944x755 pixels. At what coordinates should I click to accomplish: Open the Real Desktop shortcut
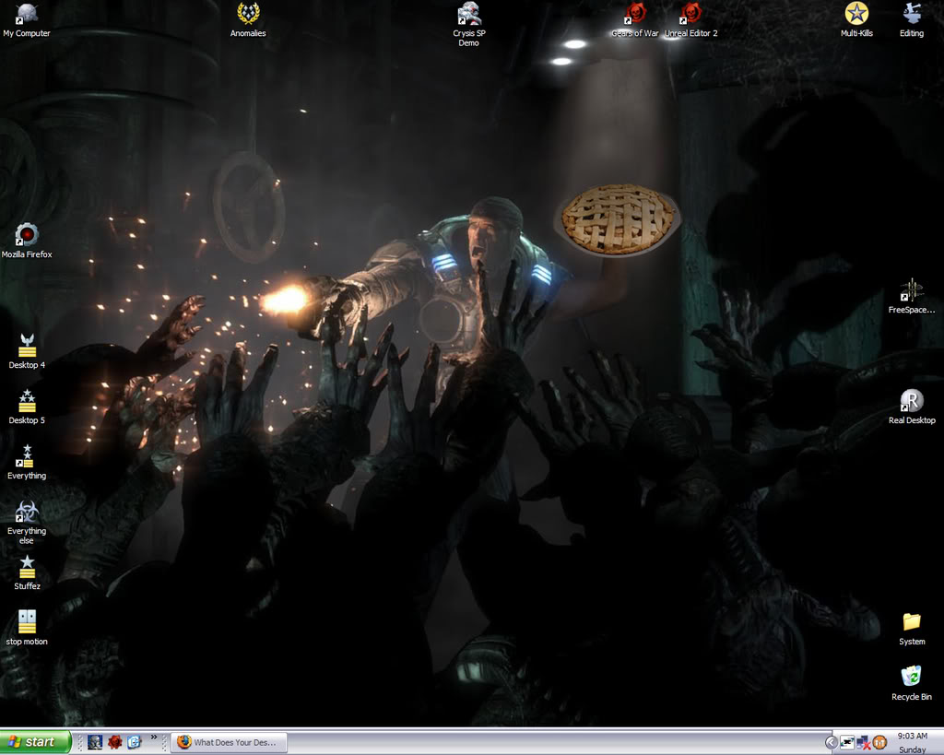[x=912, y=407]
